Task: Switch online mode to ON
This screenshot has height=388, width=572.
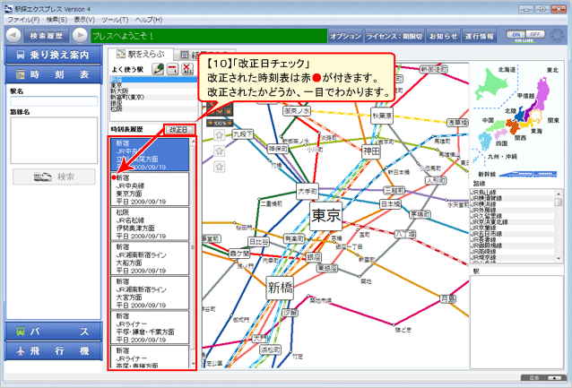Action: coord(516,36)
